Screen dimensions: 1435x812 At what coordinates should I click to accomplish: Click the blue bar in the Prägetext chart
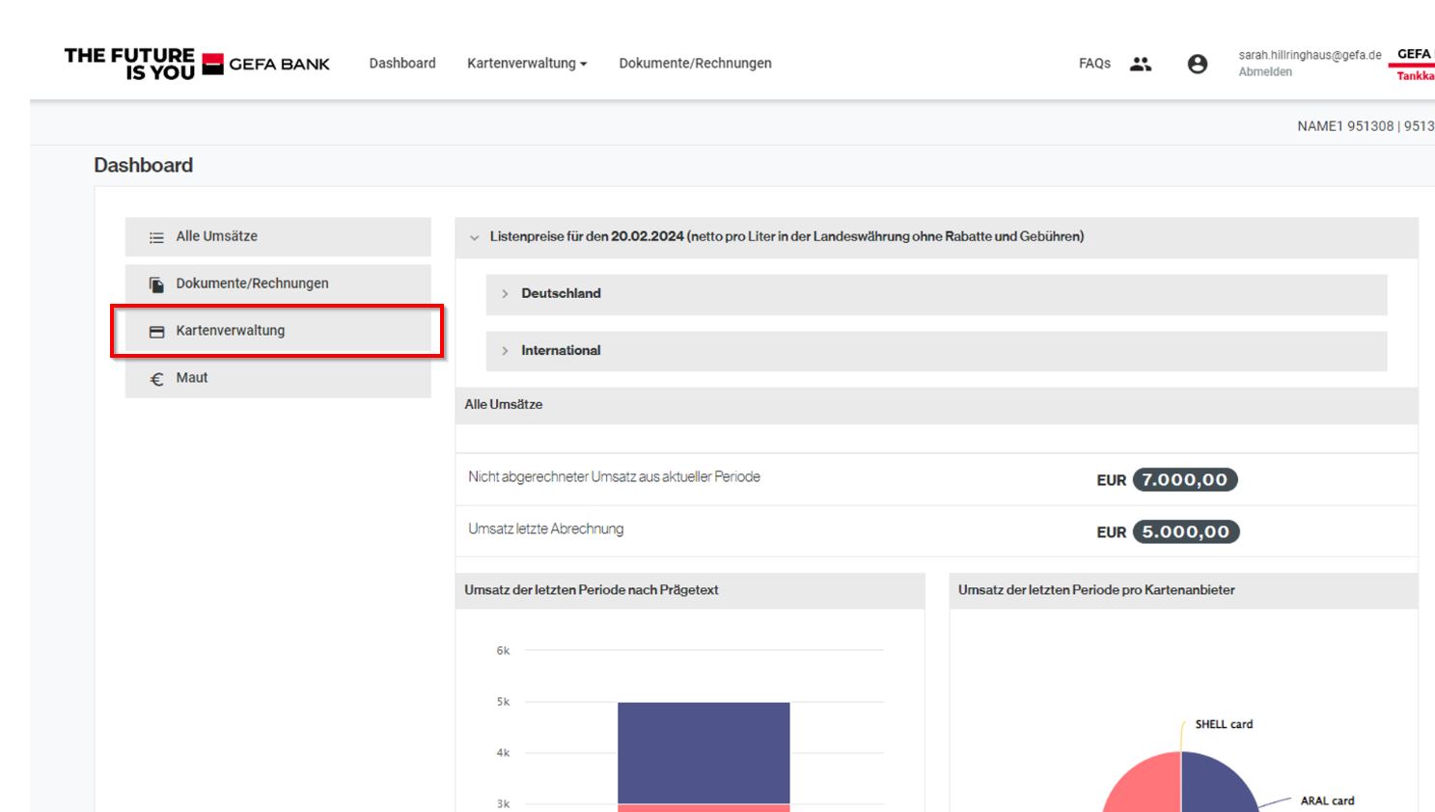pos(704,752)
